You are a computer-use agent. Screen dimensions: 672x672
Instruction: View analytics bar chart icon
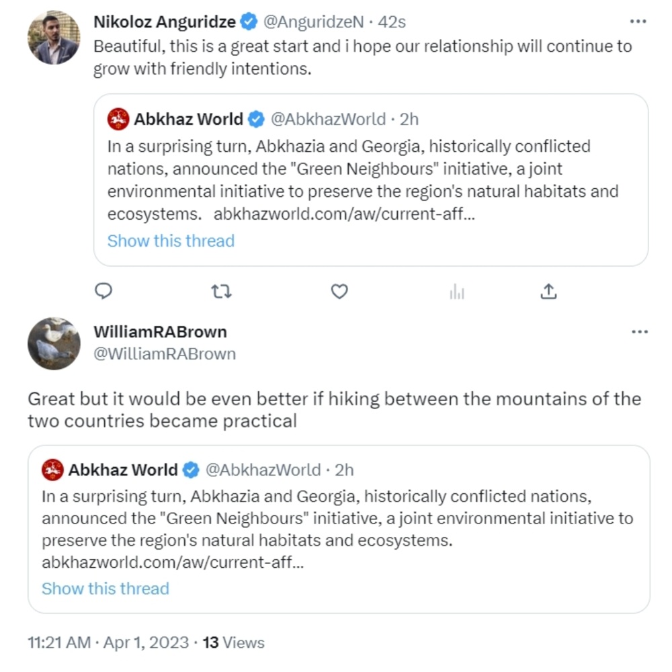pyautogui.click(x=457, y=292)
